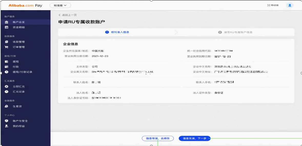
Task: Click the 订单管理 cart icon
Action: 7,47
